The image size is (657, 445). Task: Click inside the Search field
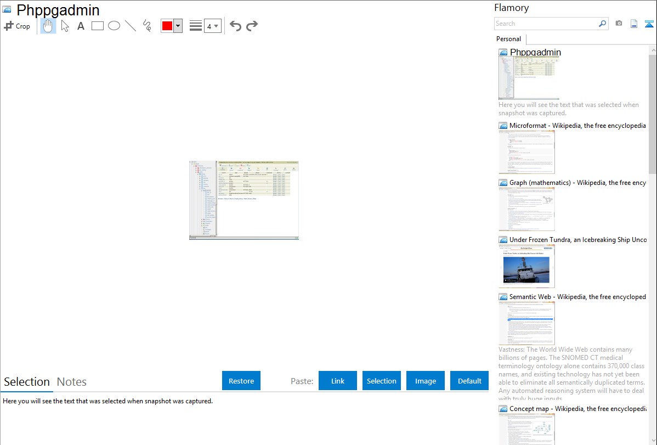coord(546,24)
